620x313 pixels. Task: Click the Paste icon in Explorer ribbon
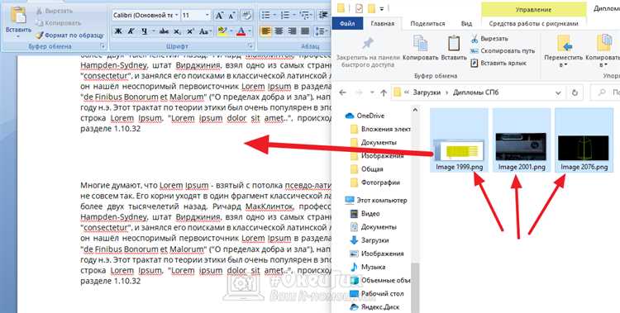pos(454,44)
